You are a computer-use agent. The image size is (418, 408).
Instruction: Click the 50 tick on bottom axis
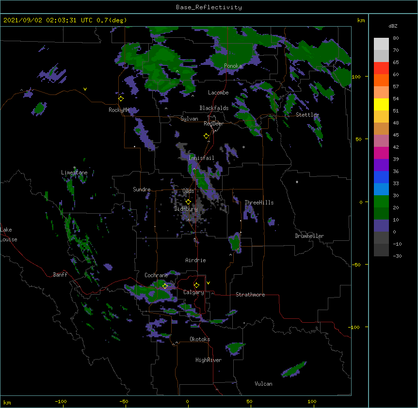pos(250,401)
